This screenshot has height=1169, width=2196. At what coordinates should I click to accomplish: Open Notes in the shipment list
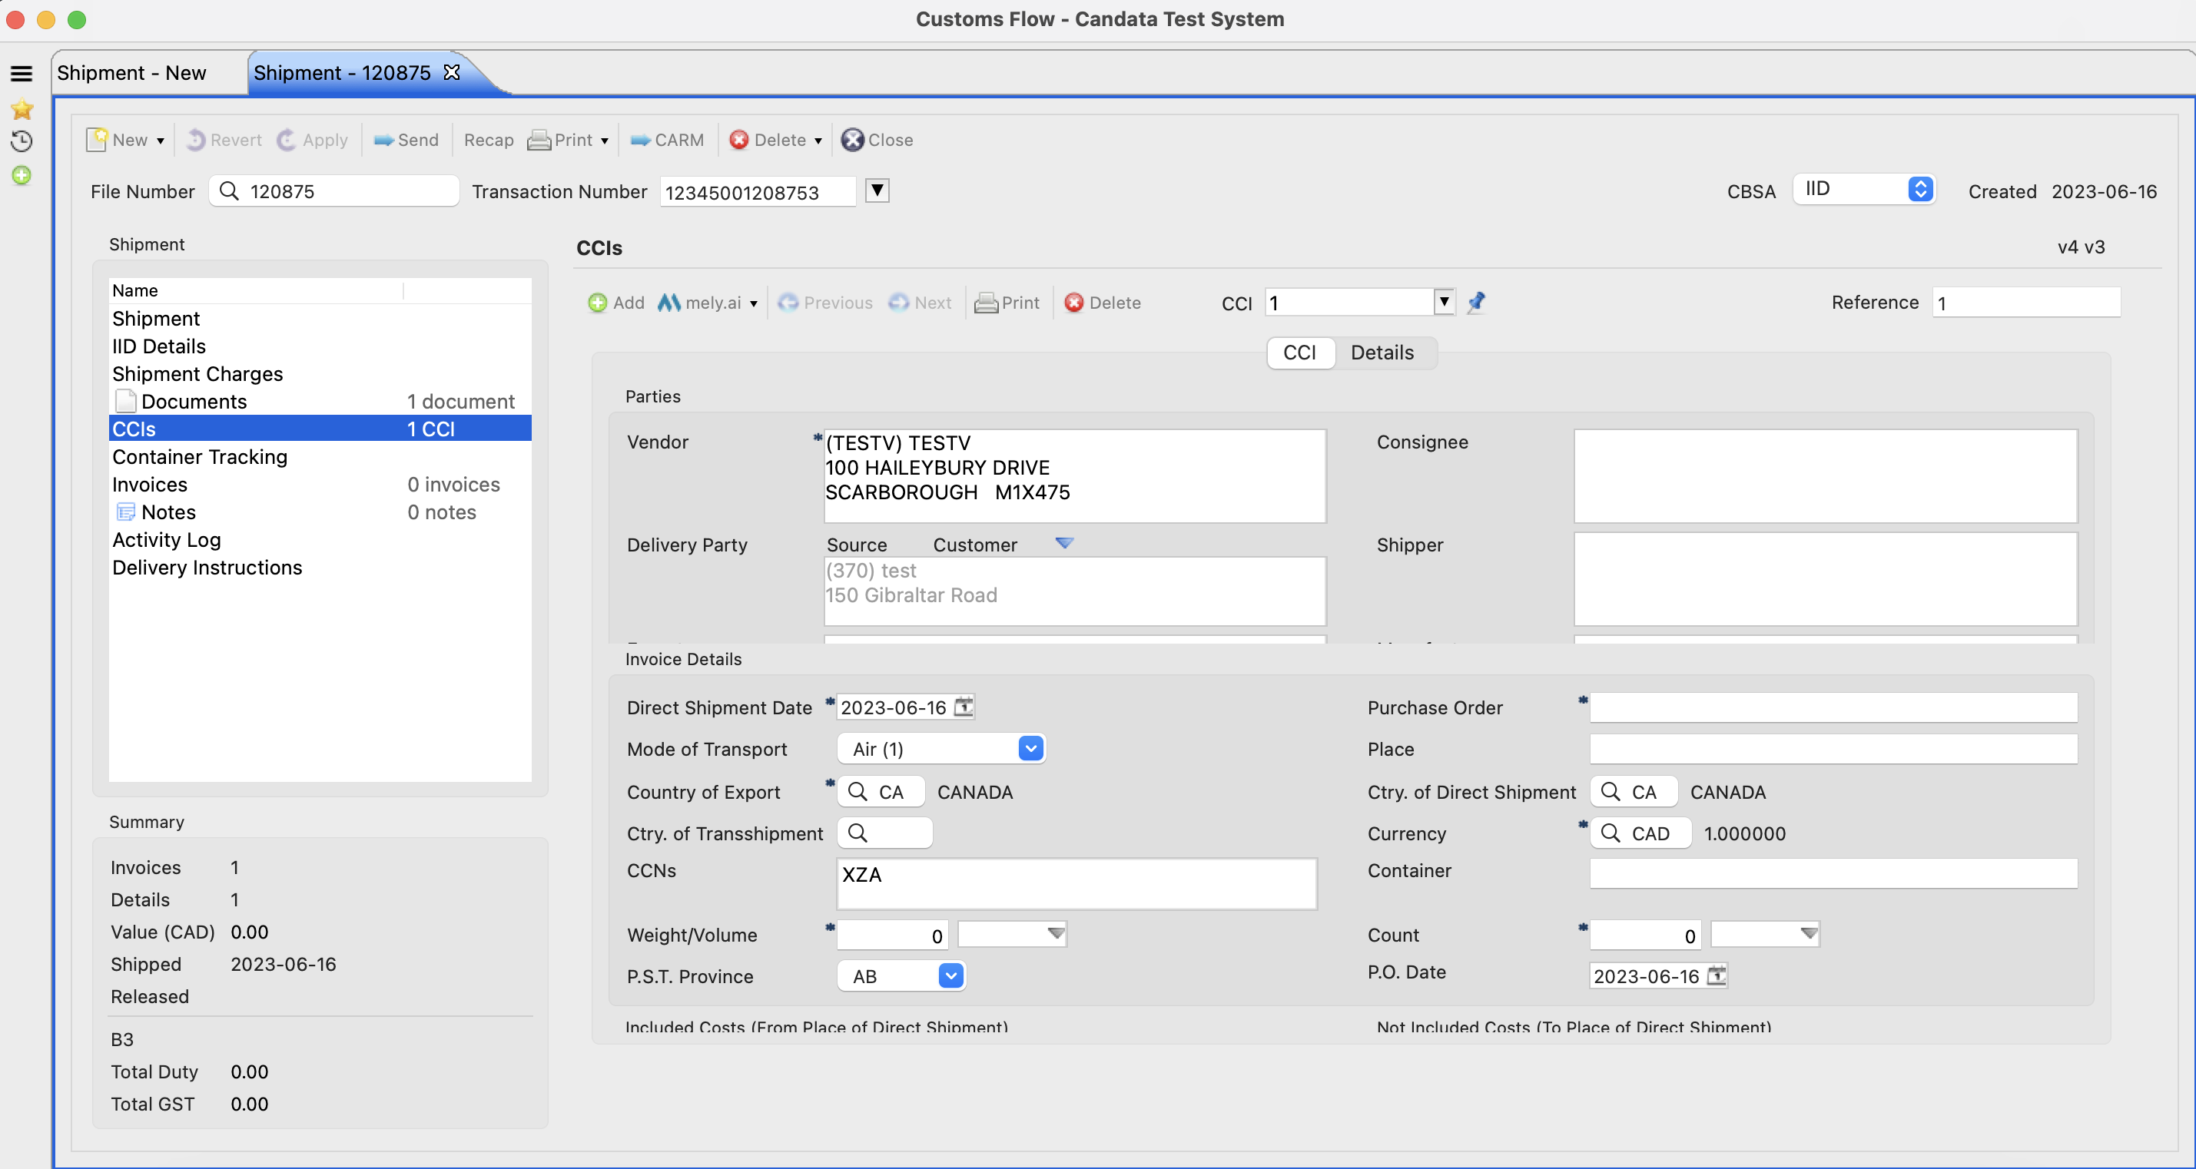320,512
